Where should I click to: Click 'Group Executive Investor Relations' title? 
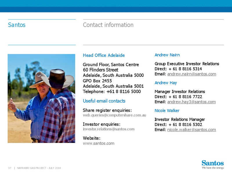click(x=187, y=64)
